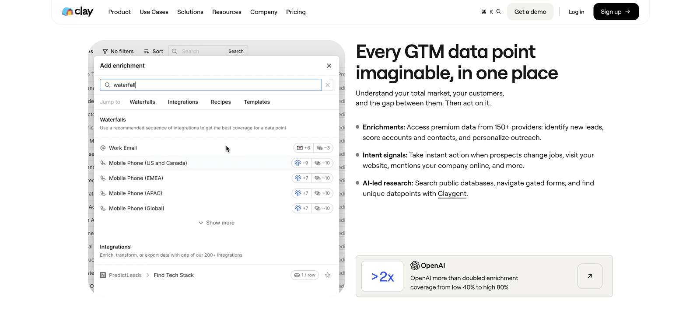Open the OpenAI case study arrow button

coord(590,276)
